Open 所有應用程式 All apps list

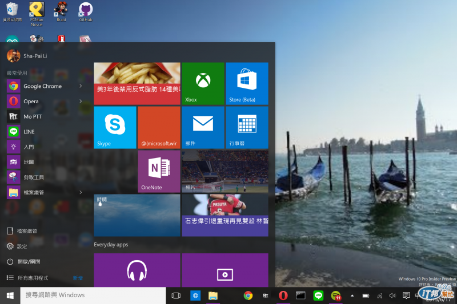pyautogui.click(x=27, y=278)
